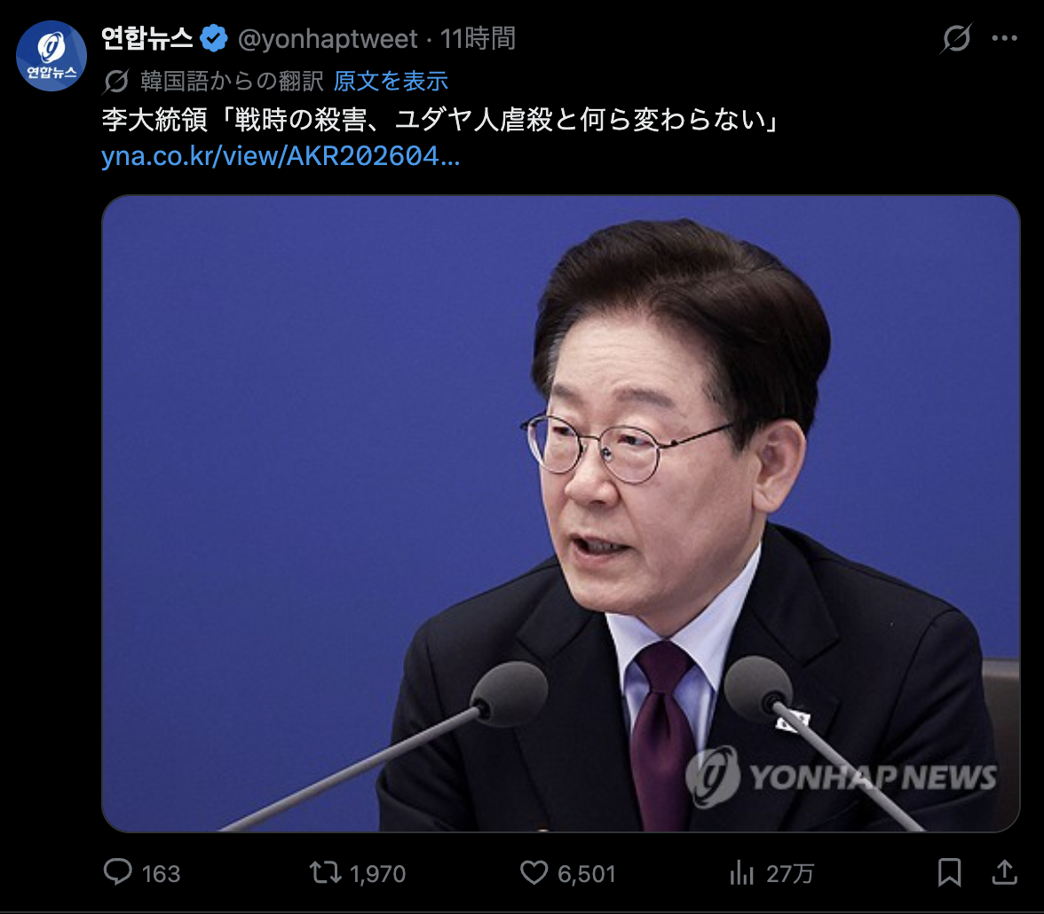Bookmark this post
Viewport: 1044px width, 914px height.
pos(950,872)
